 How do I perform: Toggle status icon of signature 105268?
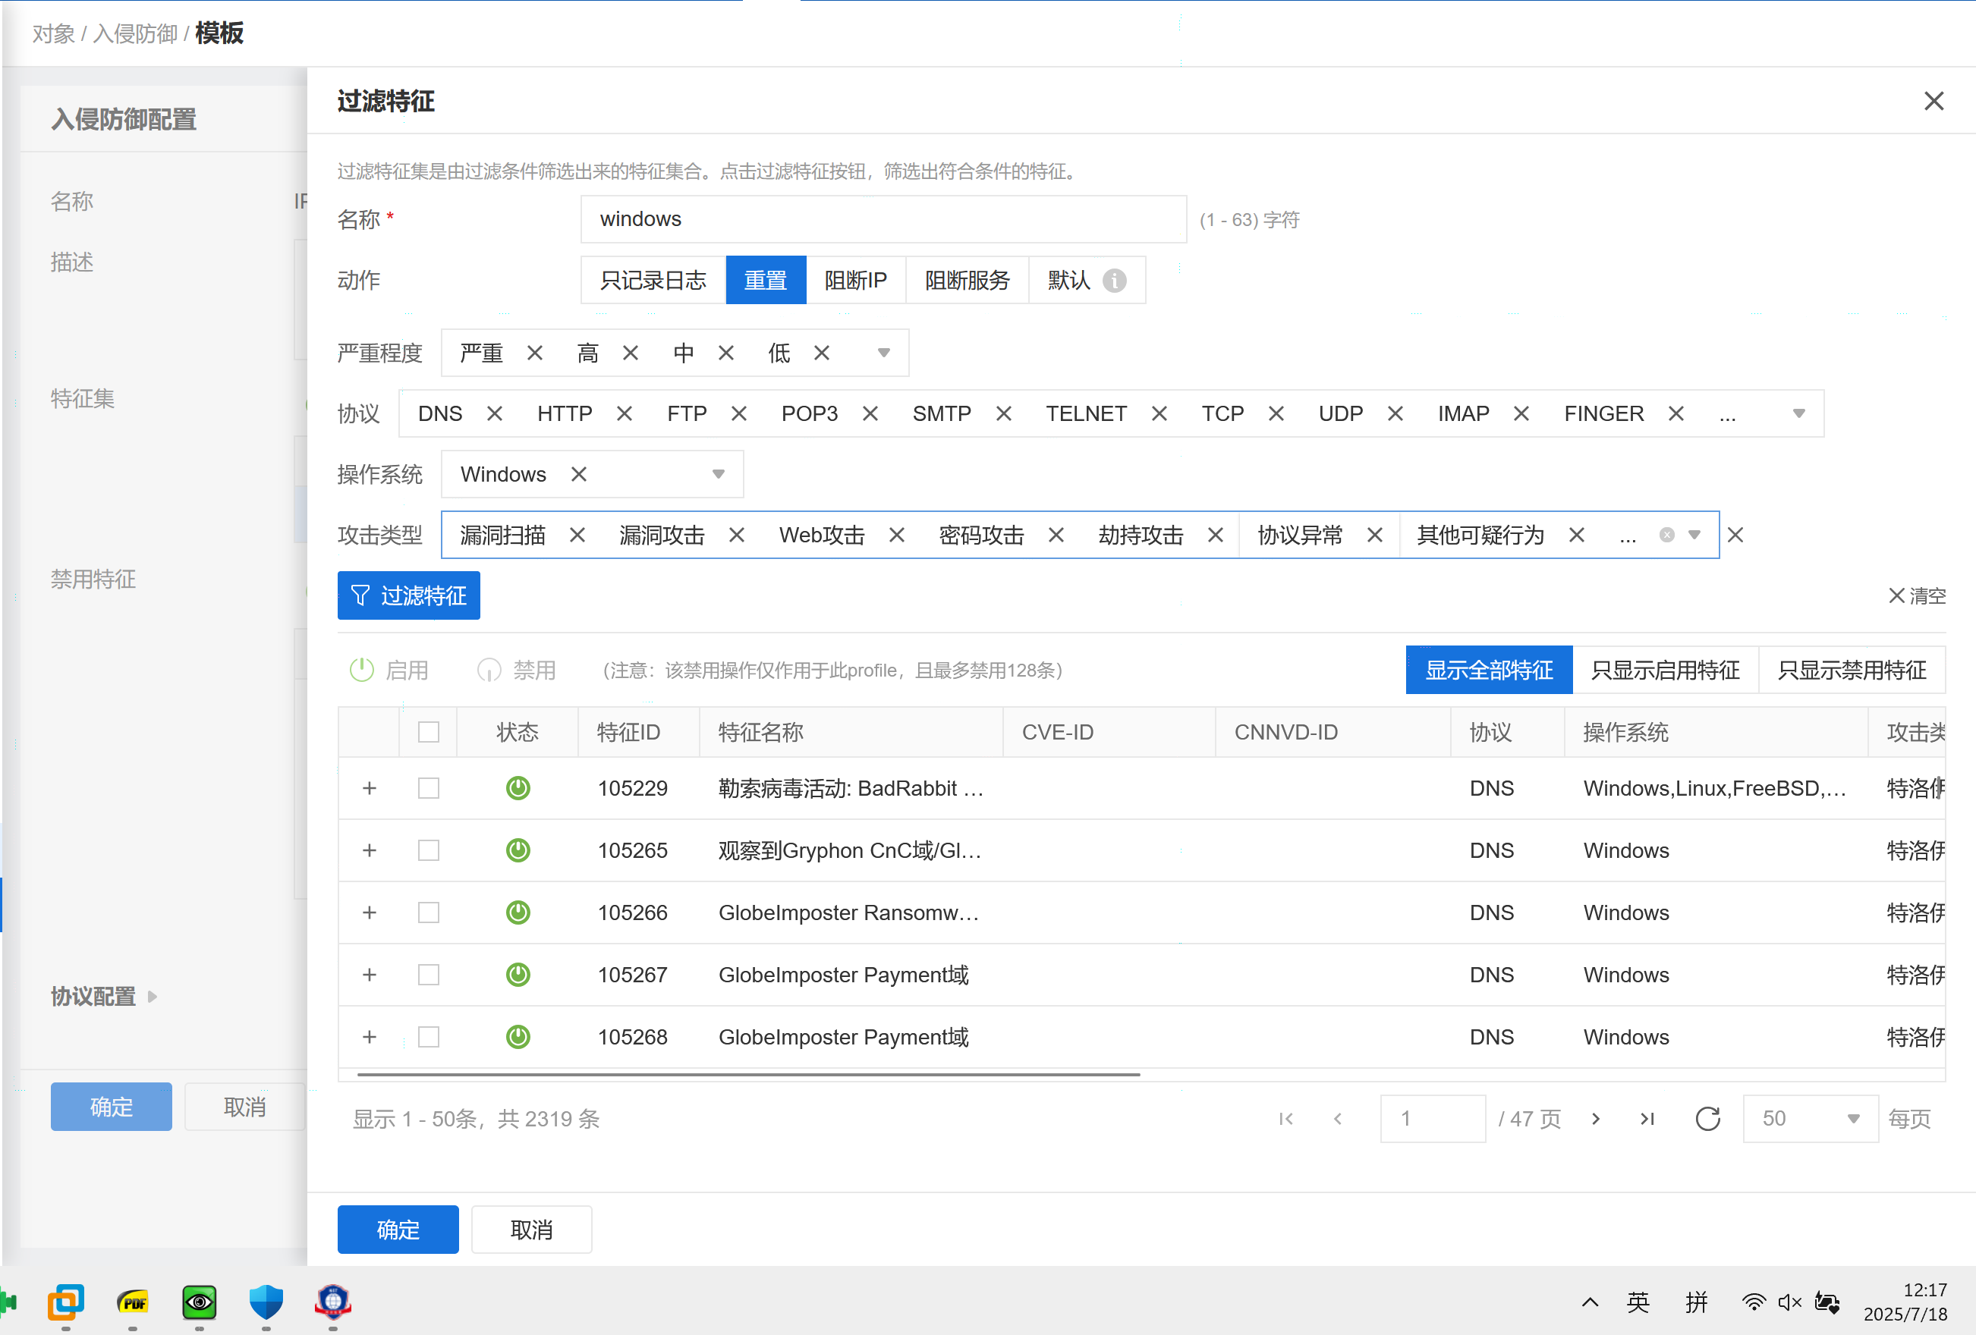click(x=518, y=1037)
